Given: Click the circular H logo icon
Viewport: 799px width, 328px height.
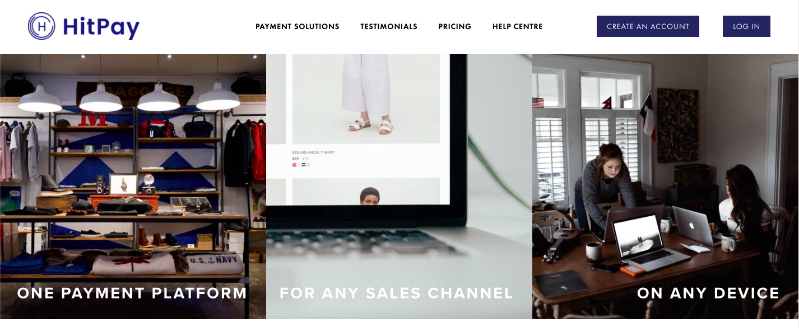Looking at the screenshot, I should [x=41, y=26].
